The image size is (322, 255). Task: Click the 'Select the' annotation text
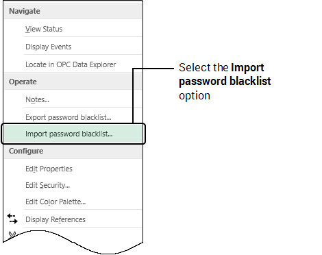[203, 68]
